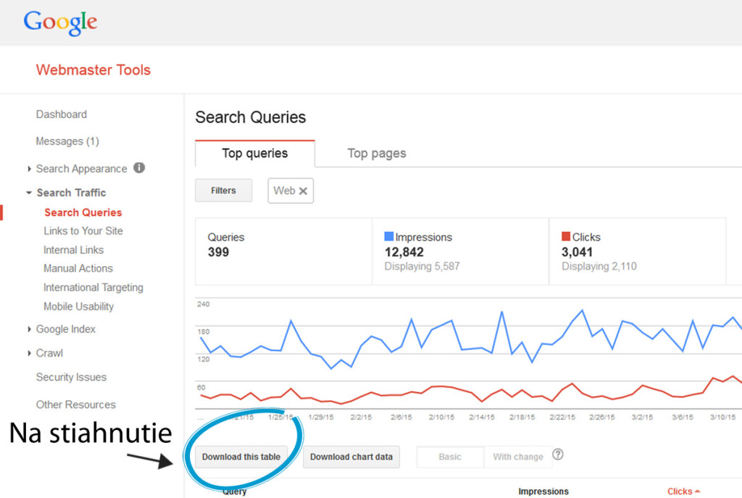
Task: Open Links to Your Site
Action: pos(83,231)
